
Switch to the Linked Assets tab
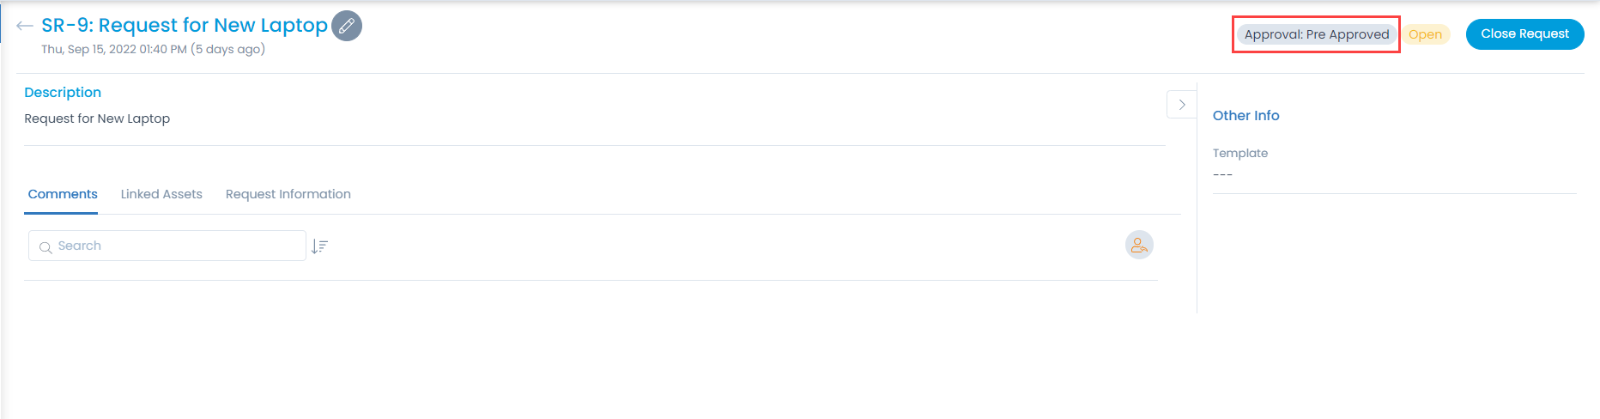click(161, 194)
